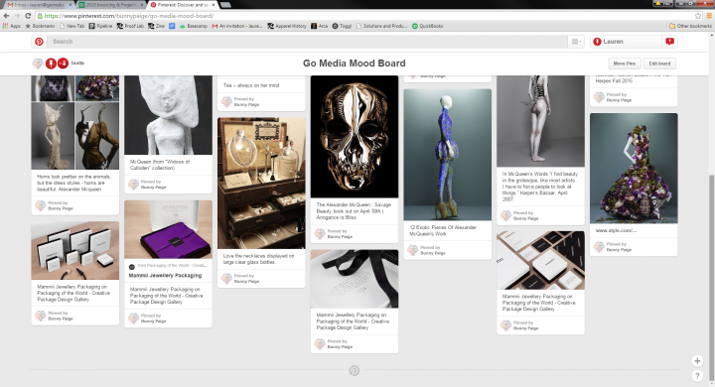Click Pinned by Bunny Paige under skull pin

pos(340,234)
